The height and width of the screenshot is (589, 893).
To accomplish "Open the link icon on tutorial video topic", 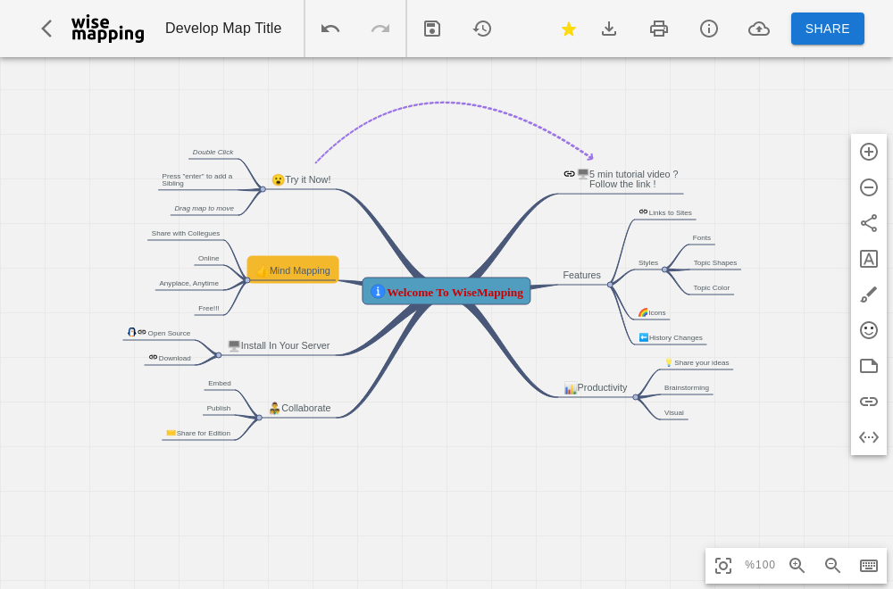I will (x=569, y=174).
